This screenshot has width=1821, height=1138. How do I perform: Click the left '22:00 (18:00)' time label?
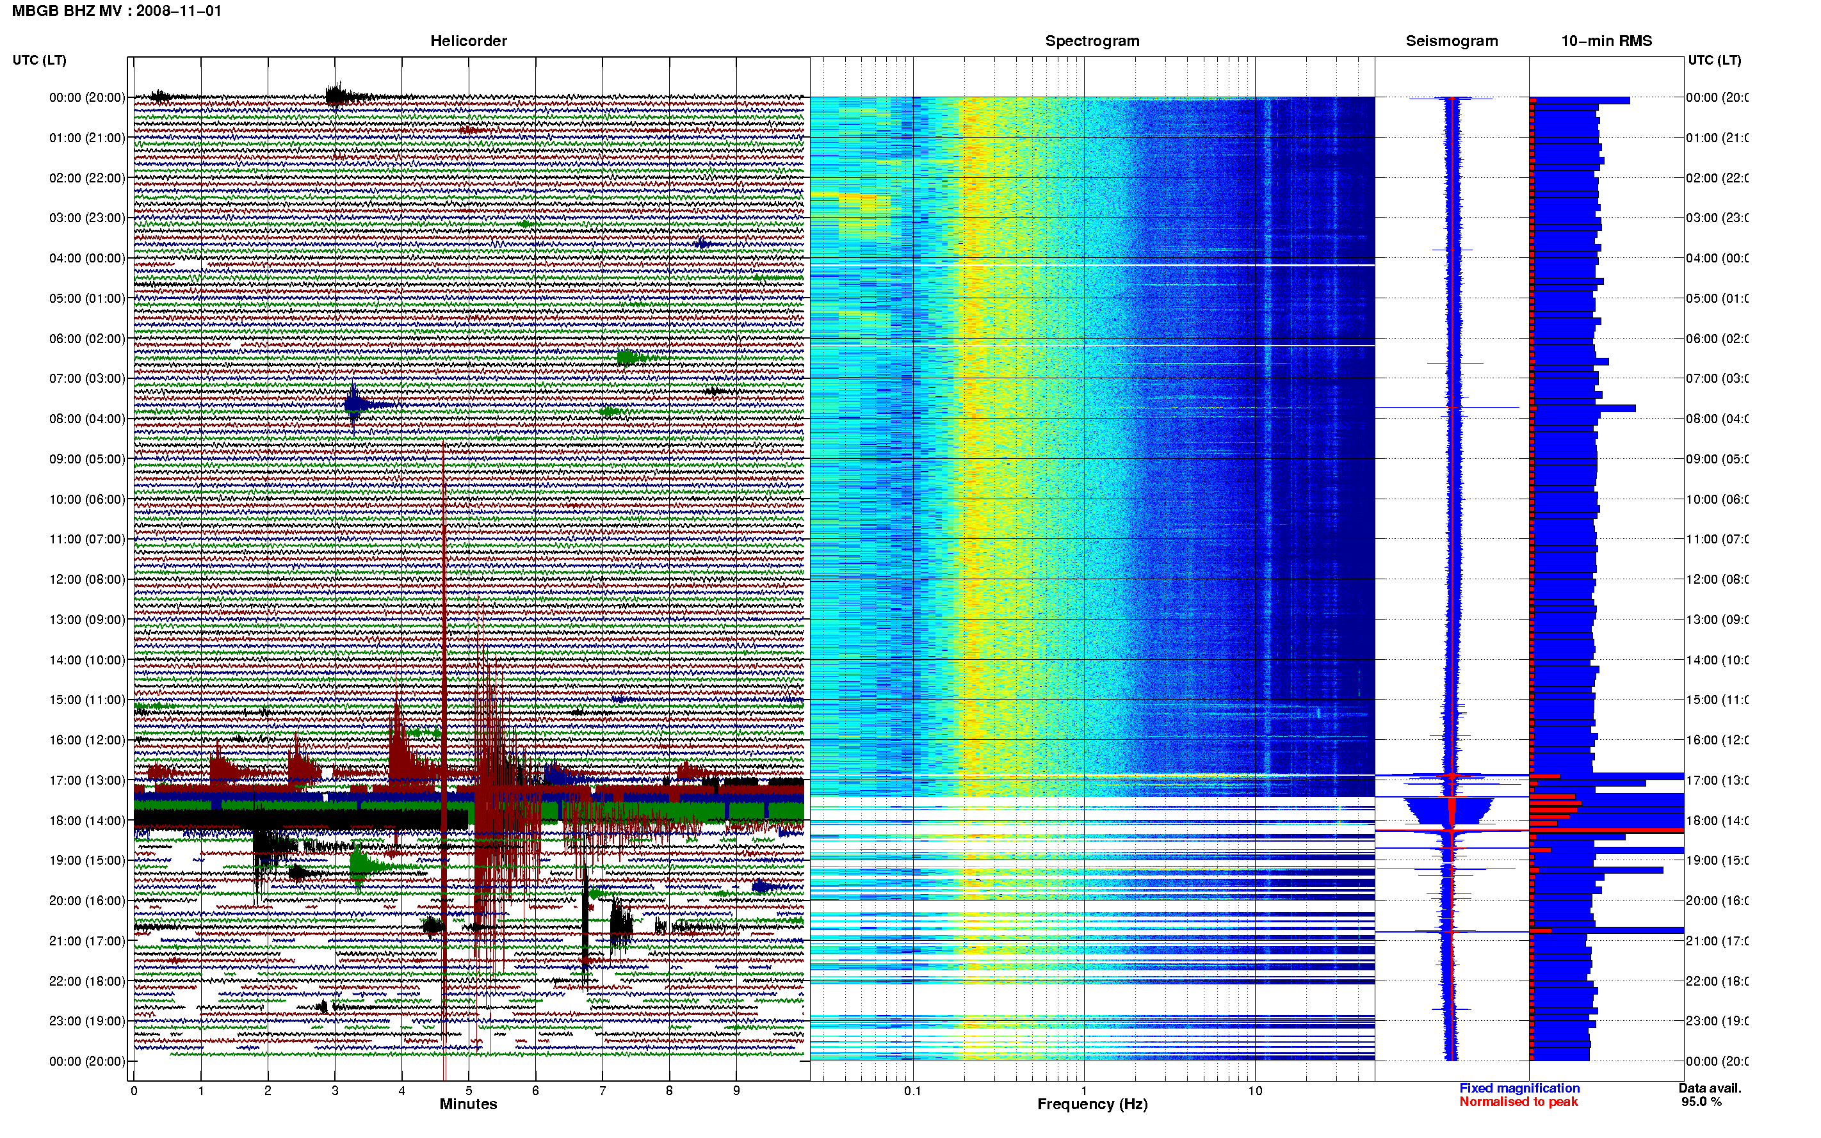pyautogui.click(x=87, y=981)
